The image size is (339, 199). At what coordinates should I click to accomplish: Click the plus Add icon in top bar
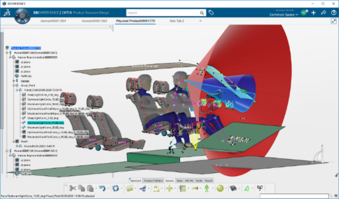coord(314,13)
